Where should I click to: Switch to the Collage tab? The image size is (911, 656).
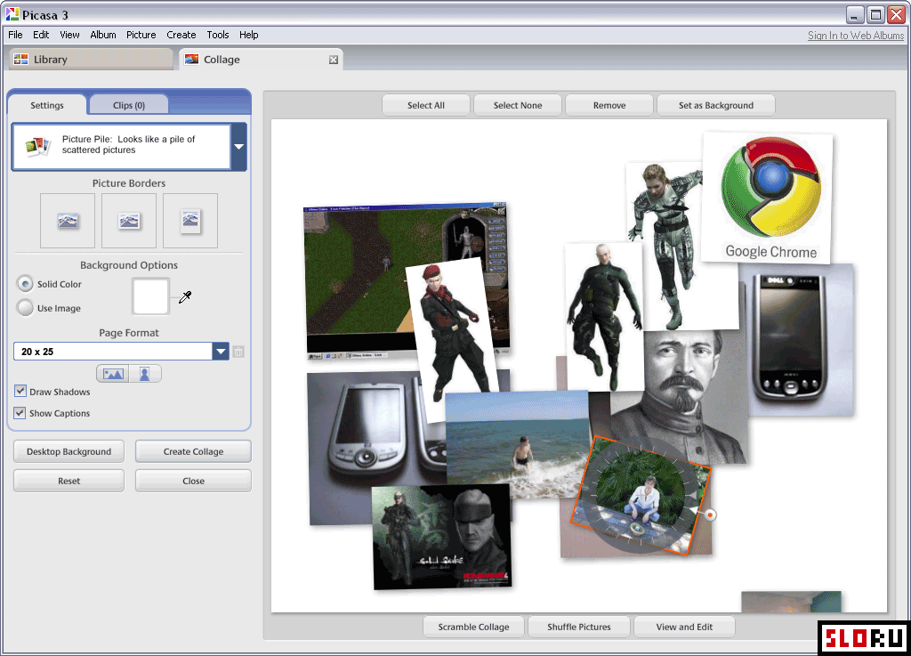tap(261, 60)
